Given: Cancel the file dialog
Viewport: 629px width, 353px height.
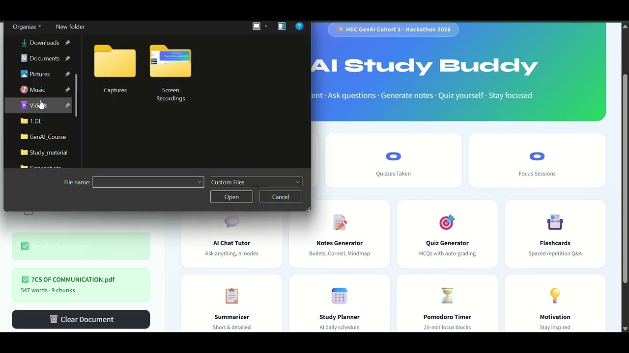Looking at the screenshot, I should pos(281,197).
